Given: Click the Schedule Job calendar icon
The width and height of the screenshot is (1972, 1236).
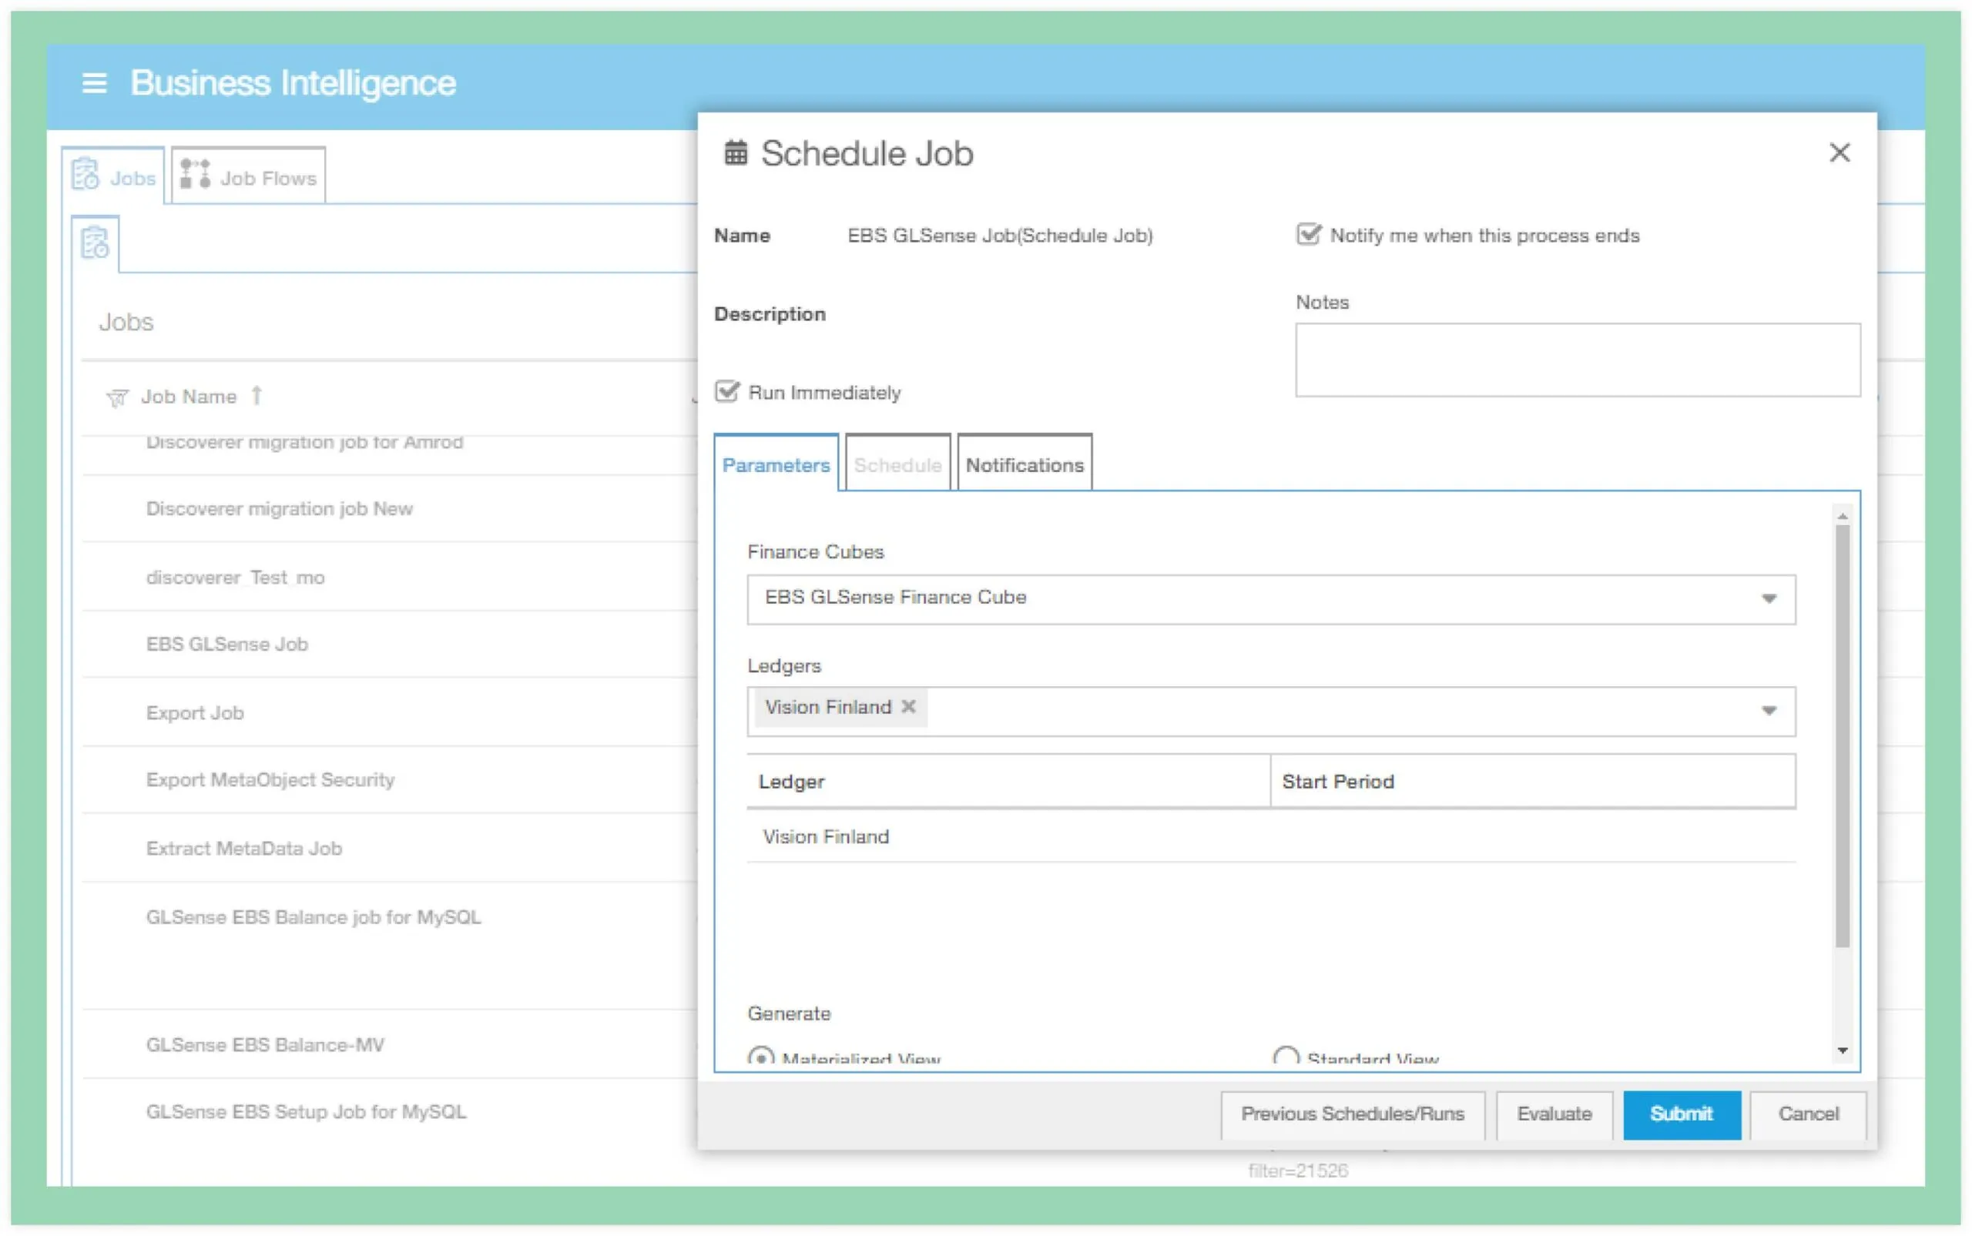Looking at the screenshot, I should (735, 153).
